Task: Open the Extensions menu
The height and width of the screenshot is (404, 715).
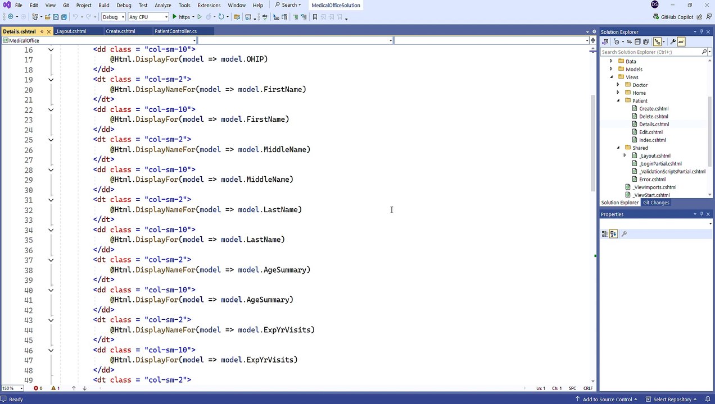Action: coord(209,5)
